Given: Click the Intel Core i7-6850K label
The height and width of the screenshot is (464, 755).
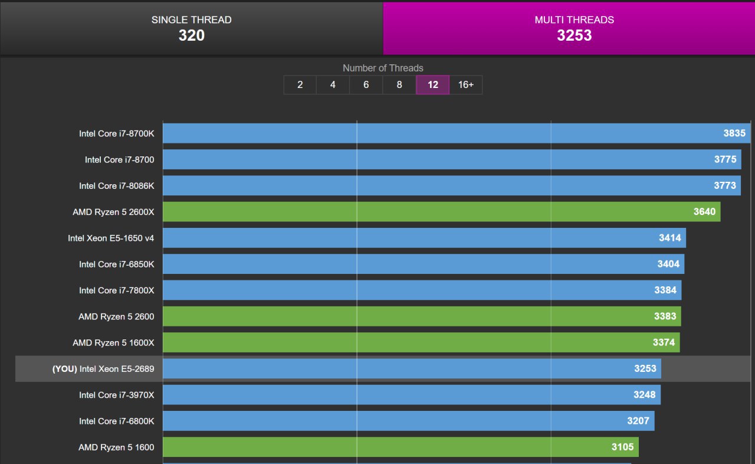Looking at the screenshot, I should 117,264.
